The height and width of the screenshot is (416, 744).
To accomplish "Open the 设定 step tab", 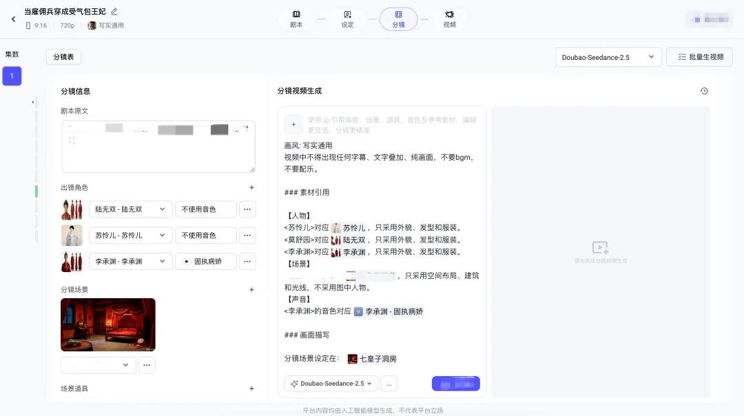I will coord(347,19).
